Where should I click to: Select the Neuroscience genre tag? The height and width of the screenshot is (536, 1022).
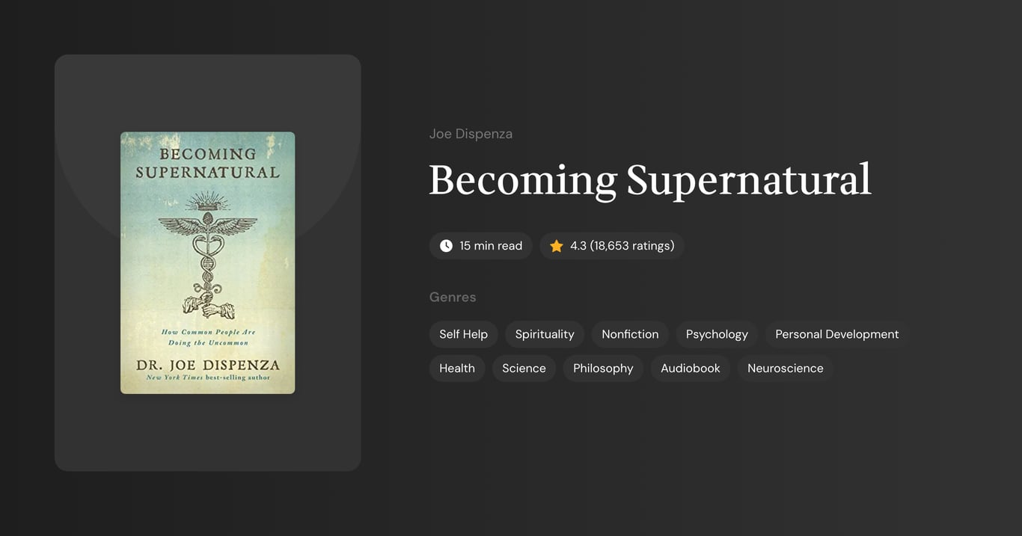786,368
